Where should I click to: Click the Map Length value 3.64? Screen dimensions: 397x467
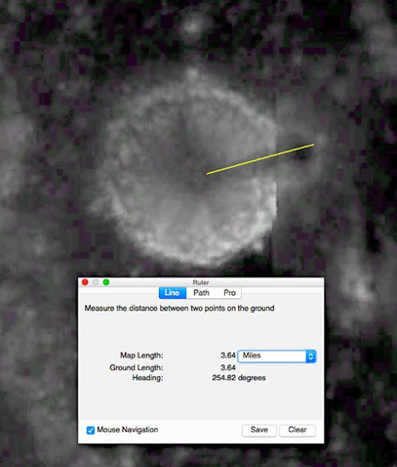[x=228, y=356]
